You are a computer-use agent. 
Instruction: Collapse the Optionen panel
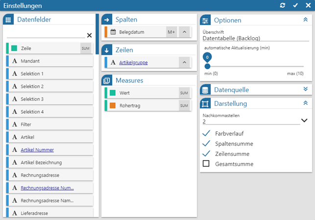(x=305, y=20)
